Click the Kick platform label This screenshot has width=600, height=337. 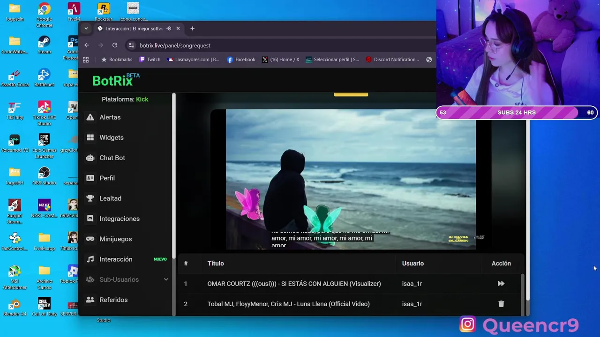142,99
